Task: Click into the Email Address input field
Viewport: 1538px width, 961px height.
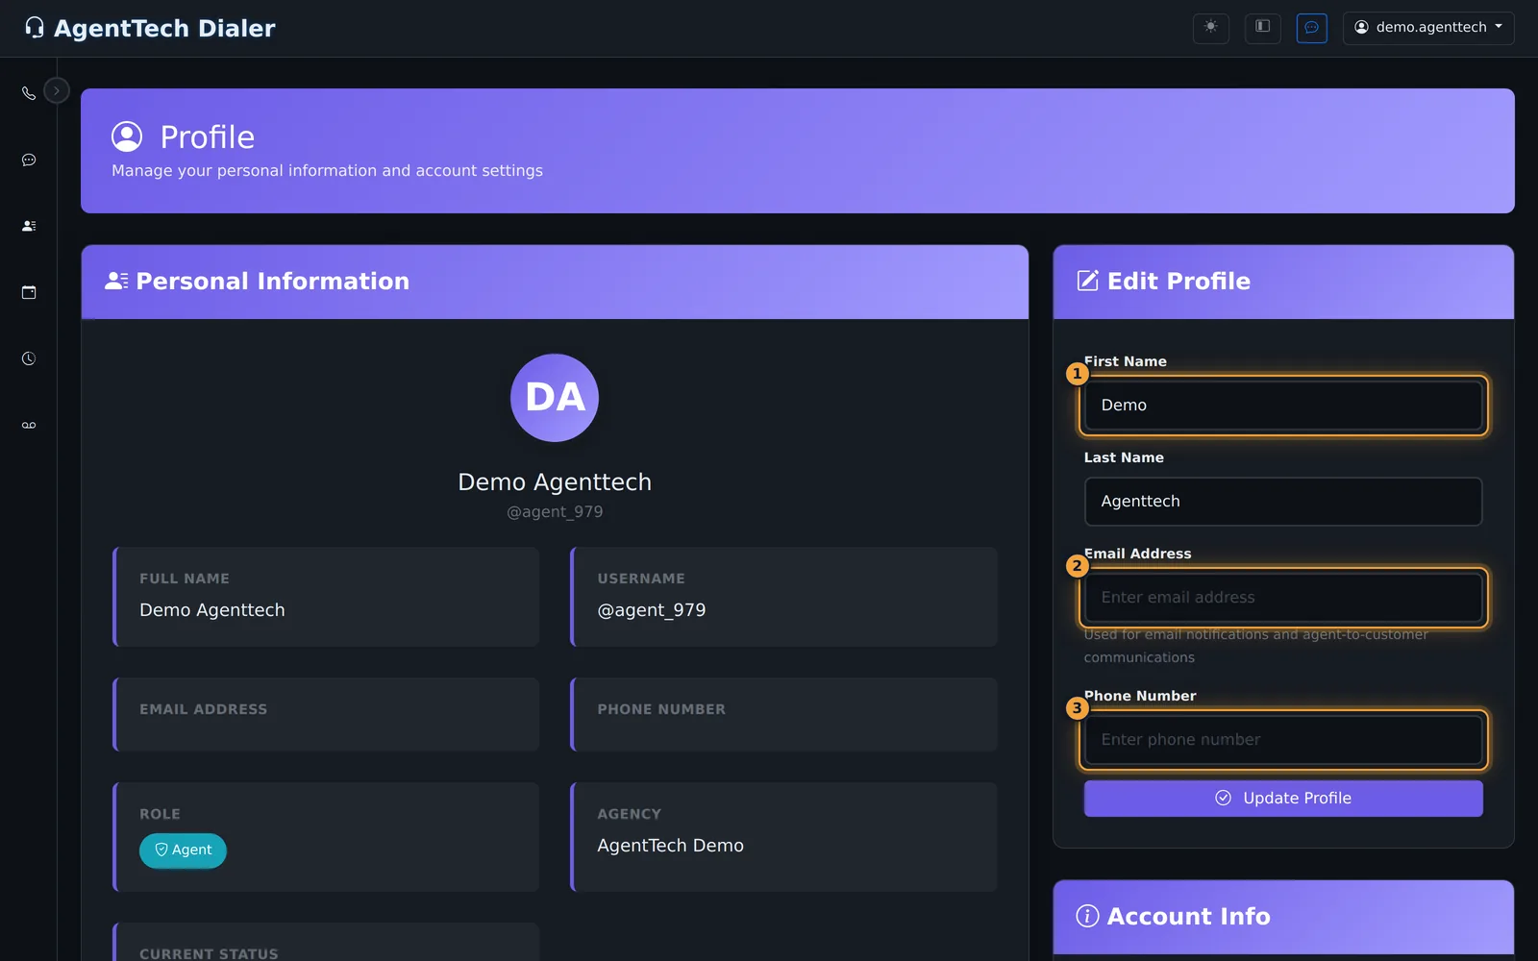Action: click(1283, 598)
